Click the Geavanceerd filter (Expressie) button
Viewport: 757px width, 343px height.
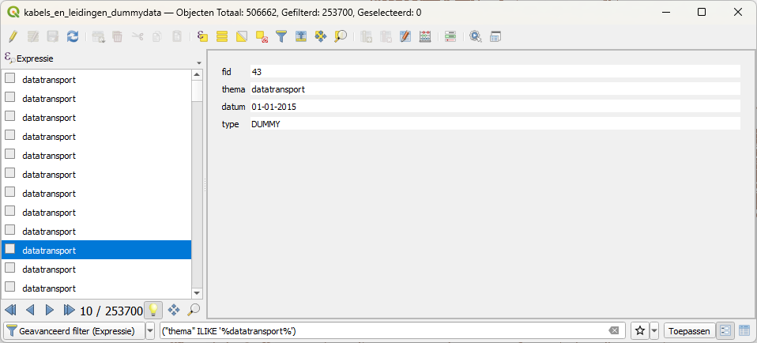click(73, 331)
